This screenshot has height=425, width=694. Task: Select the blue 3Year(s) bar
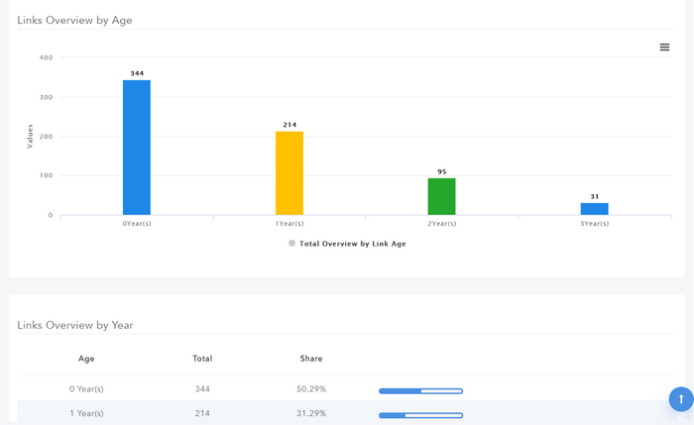(595, 209)
